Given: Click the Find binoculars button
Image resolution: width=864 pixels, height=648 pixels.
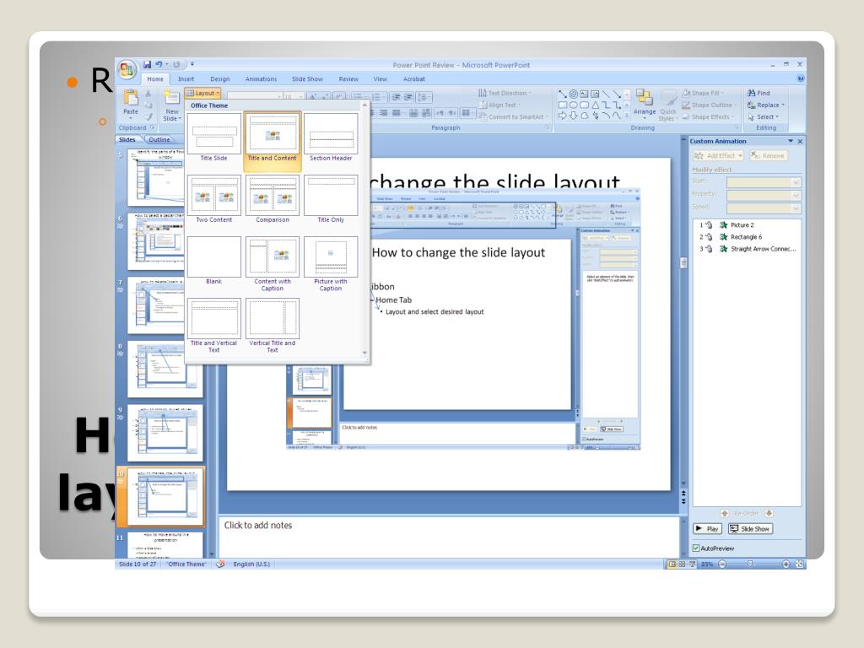Looking at the screenshot, I should point(759,93).
